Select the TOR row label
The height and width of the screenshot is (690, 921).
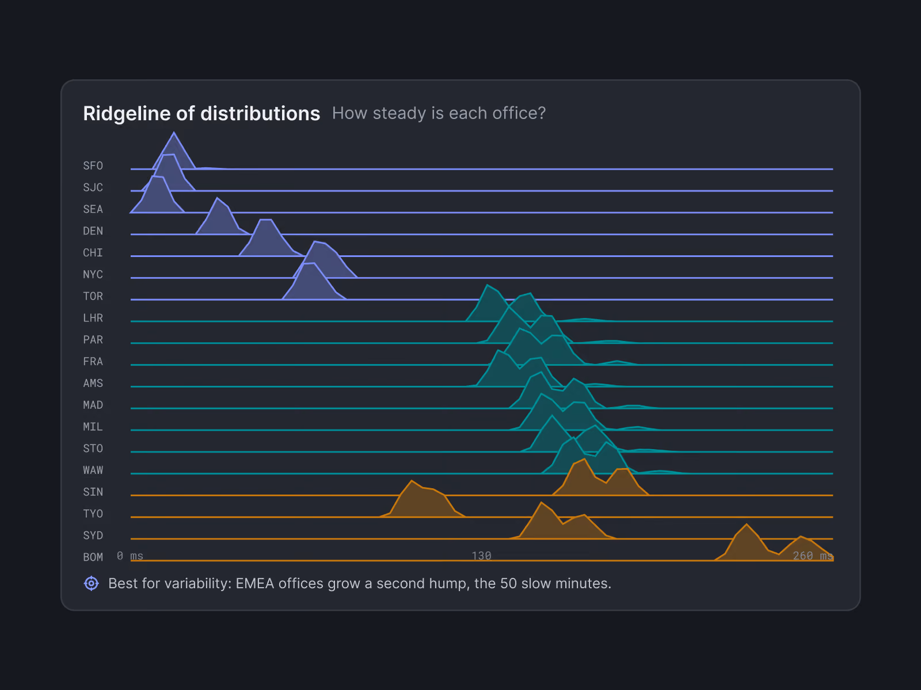pos(93,296)
